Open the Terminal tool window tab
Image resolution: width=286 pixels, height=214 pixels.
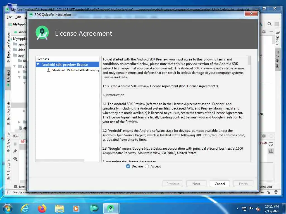20,187
